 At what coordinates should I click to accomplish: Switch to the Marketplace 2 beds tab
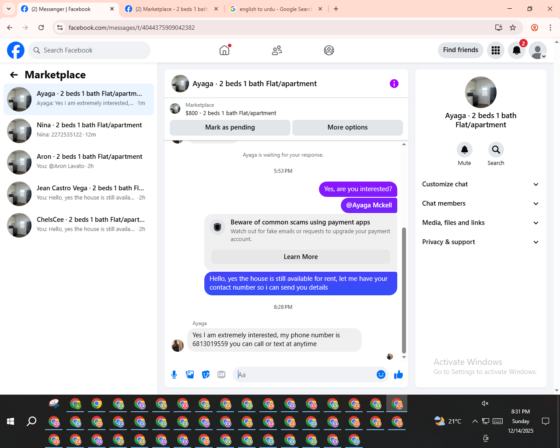[171, 9]
